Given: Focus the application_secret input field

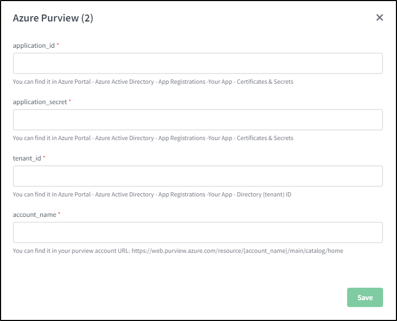Looking at the screenshot, I should click(198, 120).
